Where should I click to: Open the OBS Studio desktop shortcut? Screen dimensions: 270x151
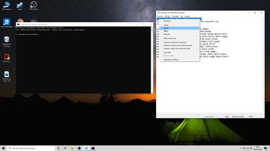(x=34, y=5)
